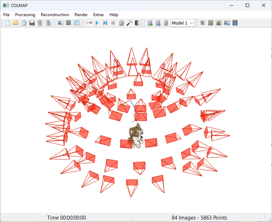The image size is (272, 222).
Task: Save project with the floppy disk icon
Action: (32, 23)
